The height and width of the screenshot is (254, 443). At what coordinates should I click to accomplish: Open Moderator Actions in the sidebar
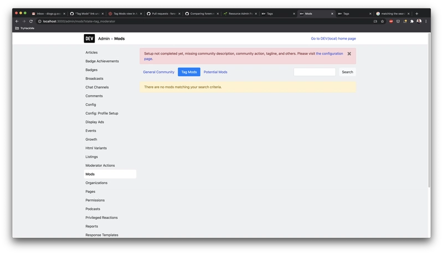[100, 166]
